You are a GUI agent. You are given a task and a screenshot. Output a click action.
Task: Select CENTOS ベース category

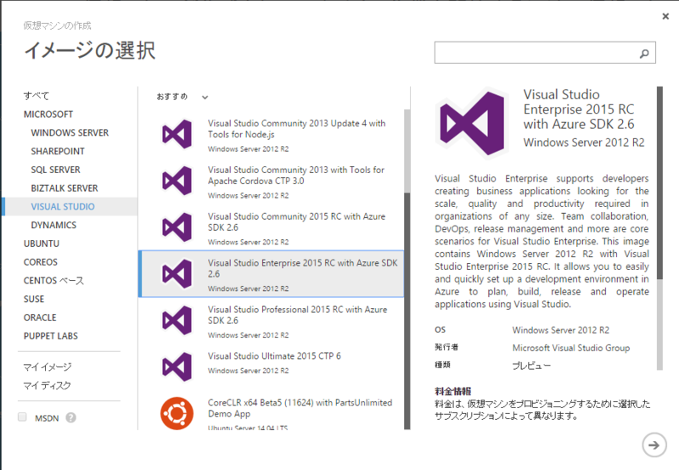(x=53, y=281)
